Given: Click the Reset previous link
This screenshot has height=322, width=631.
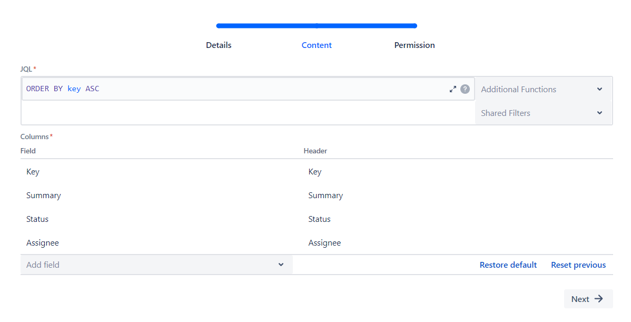Looking at the screenshot, I should click(x=578, y=265).
